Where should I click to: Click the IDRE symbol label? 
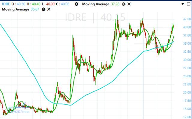pyautogui.click(x=6, y=4)
